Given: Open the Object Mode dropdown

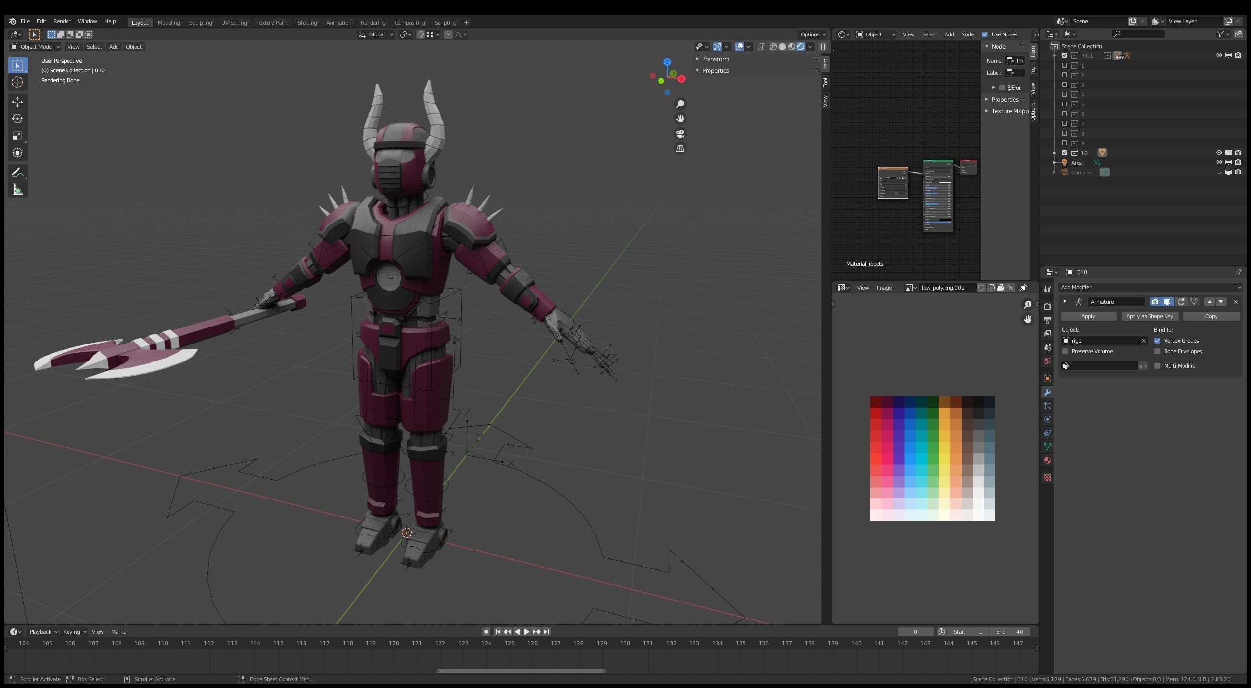Looking at the screenshot, I should coord(35,47).
